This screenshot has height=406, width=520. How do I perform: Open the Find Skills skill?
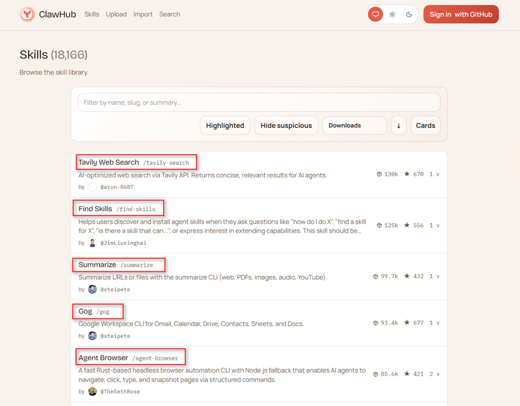[x=95, y=209]
